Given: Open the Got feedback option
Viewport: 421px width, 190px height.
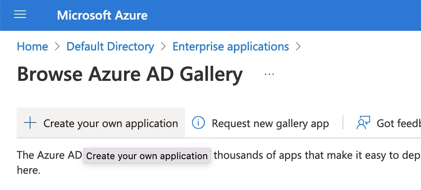Looking at the screenshot, I should click(388, 123).
